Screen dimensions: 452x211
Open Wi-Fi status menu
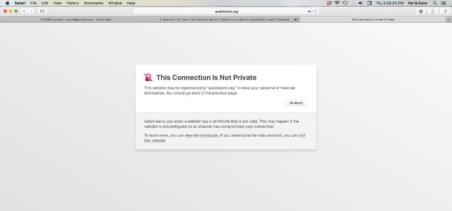[337, 3]
